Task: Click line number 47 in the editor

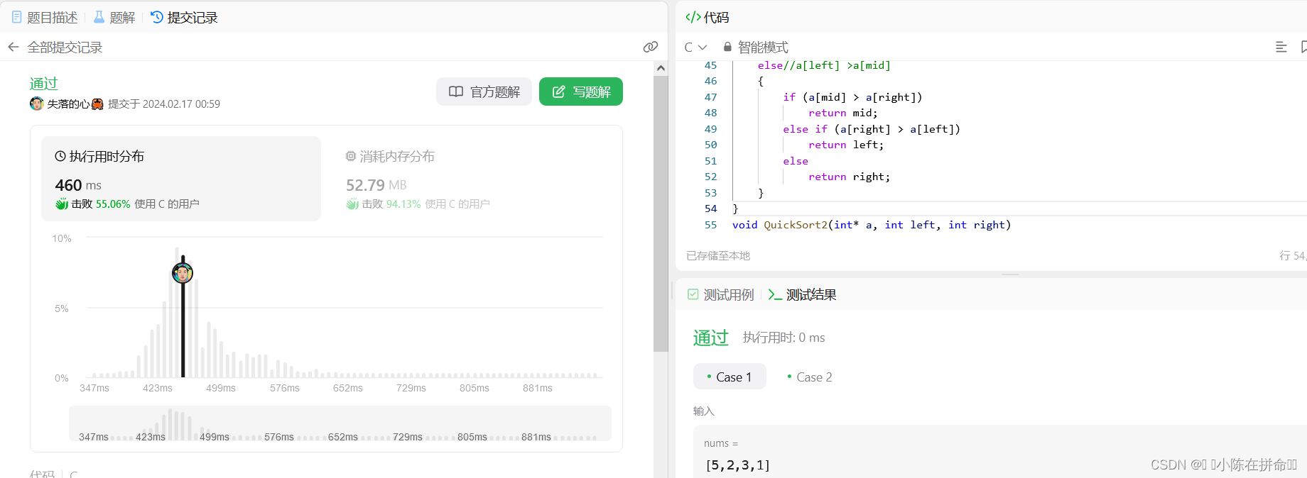Action: click(x=710, y=97)
